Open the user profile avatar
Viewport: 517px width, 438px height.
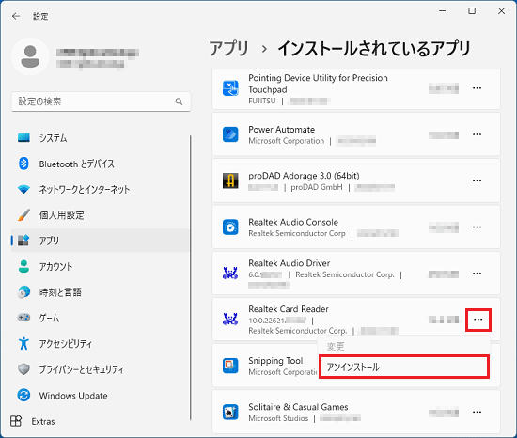tap(30, 56)
